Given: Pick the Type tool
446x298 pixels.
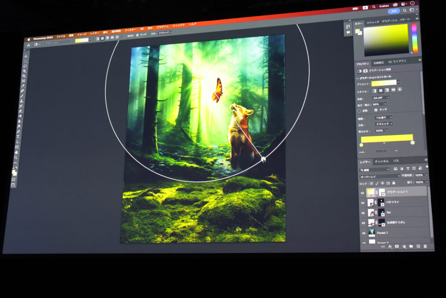Looking at the screenshot, I should (x=17, y=137).
